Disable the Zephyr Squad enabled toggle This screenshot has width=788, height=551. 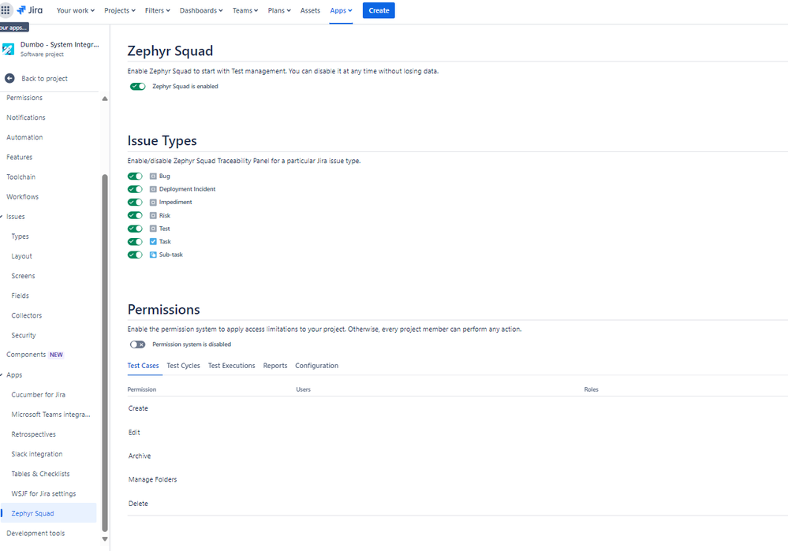(138, 87)
